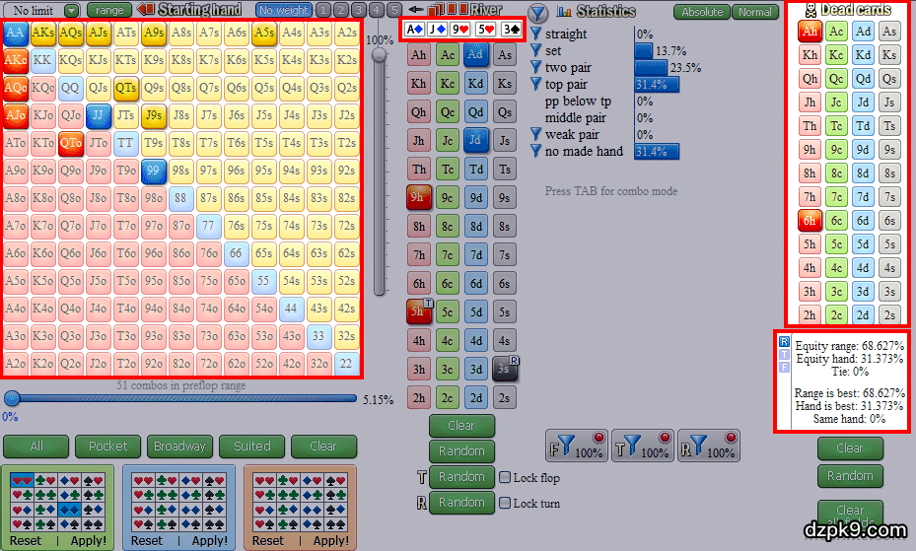Click the flop filter 'F 100%' icon
Viewport: 916px width, 551px height.
[x=576, y=447]
